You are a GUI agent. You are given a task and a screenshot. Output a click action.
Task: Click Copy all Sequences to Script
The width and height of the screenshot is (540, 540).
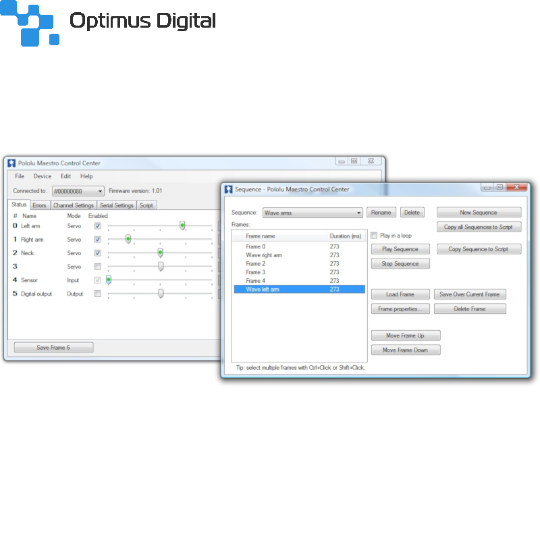(x=479, y=227)
